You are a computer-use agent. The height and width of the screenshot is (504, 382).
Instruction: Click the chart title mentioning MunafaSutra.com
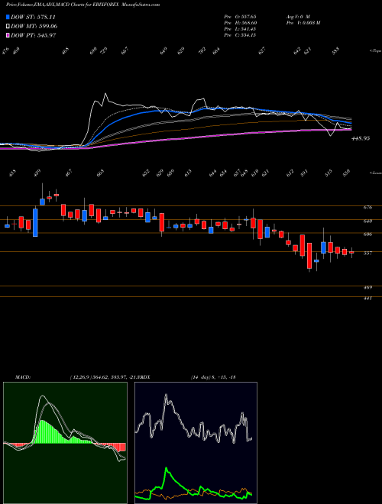tap(83, 5)
